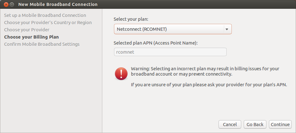The height and width of the screenshot is (133, 296).
Task: Click the red warning exclamation icon
Action: (x=121, y=74)
